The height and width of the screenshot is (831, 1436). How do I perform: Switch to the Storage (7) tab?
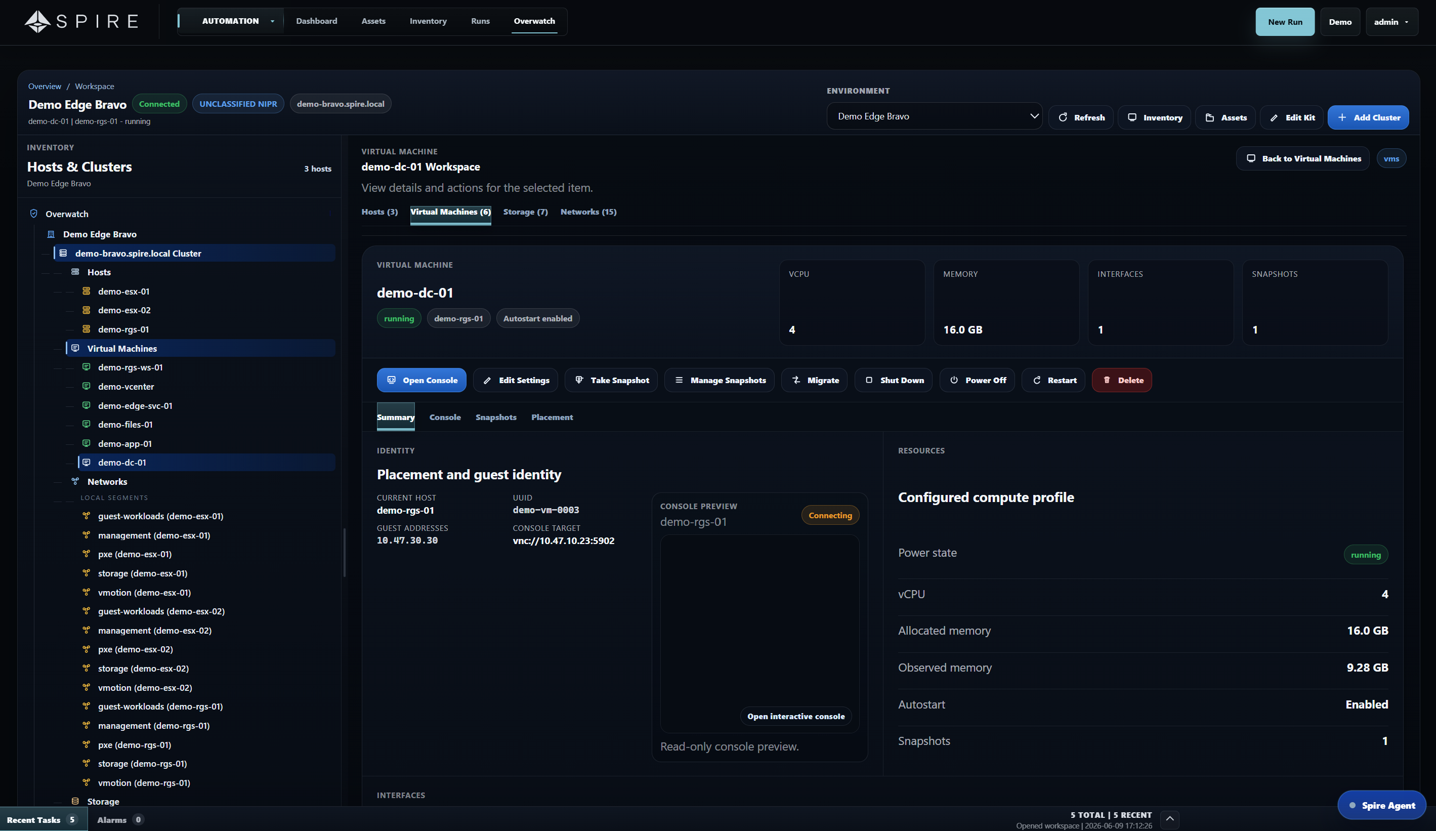(525, 212)
